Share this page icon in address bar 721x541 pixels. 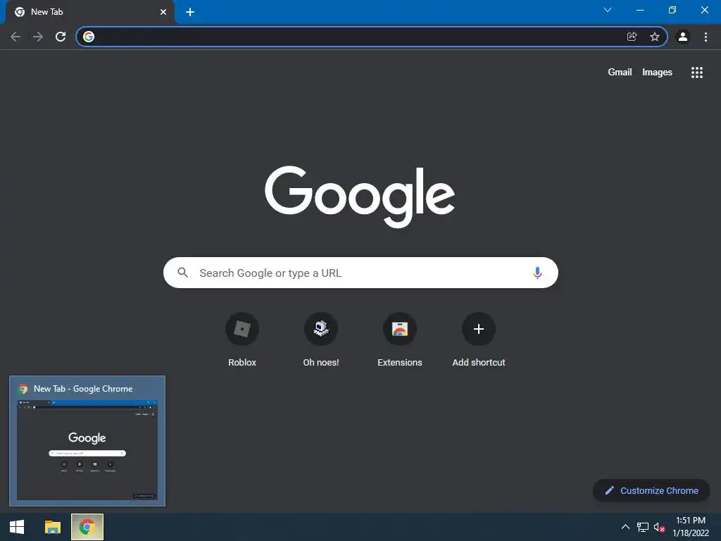point(632,37)
